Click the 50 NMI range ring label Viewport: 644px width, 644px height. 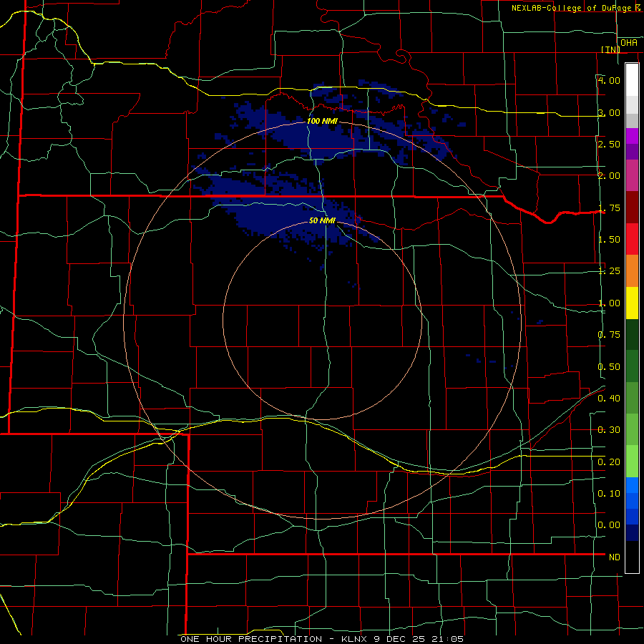click(323, 220)
